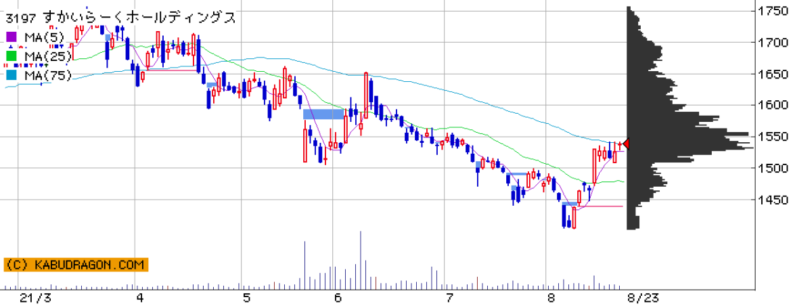Click the 8/23 date axis label
This screenshot has width=812, height=306.
point(643,298)
